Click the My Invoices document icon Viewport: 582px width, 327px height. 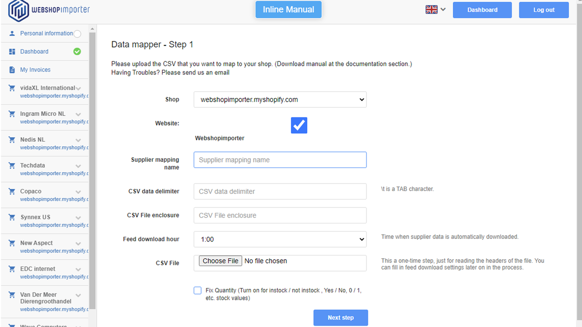coord(12,69)
